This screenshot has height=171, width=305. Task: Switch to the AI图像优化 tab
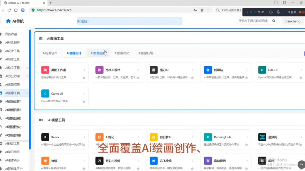click(x=122, y=53)
